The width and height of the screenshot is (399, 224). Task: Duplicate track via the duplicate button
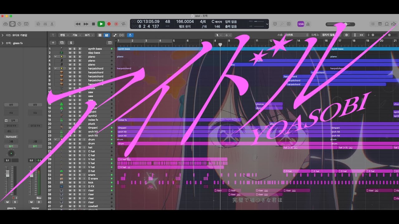62,43
